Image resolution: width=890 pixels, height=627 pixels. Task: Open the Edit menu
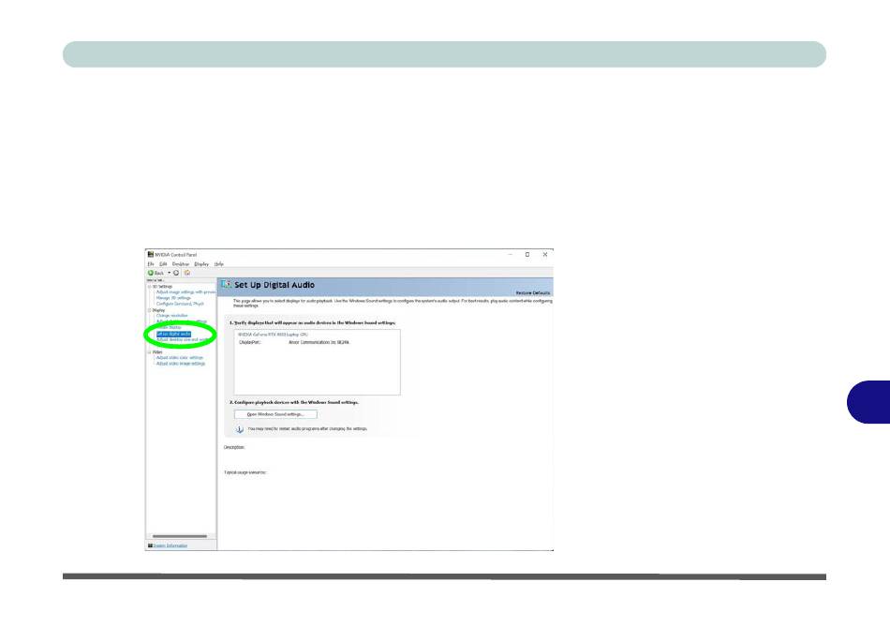click(x=163, y=264)
